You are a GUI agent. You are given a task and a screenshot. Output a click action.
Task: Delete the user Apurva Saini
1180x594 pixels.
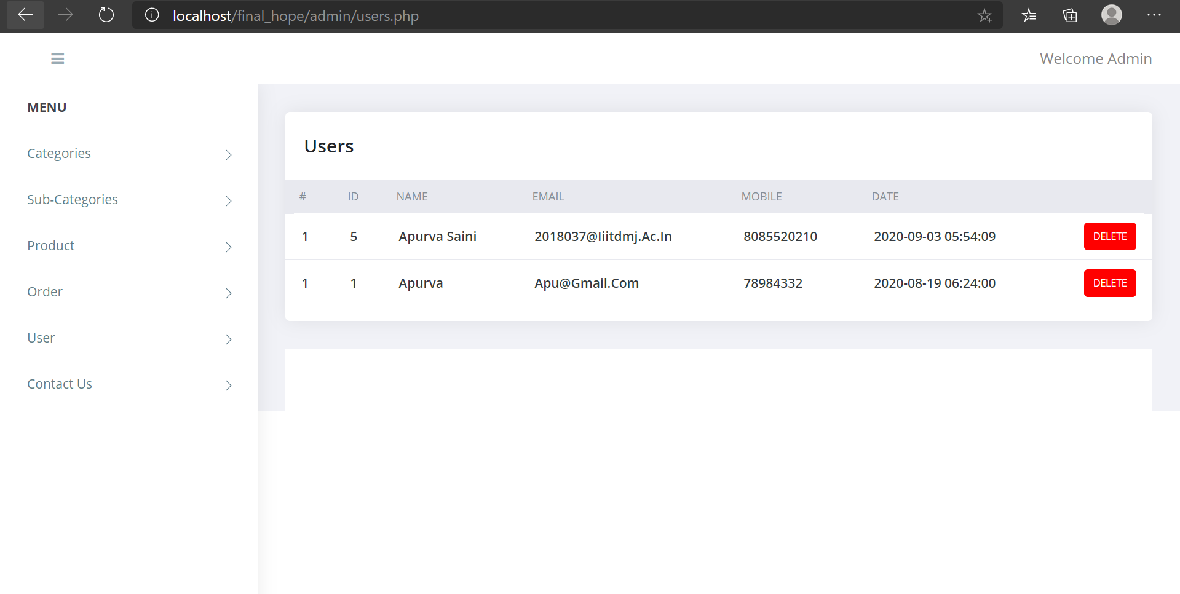(1109, 236)
